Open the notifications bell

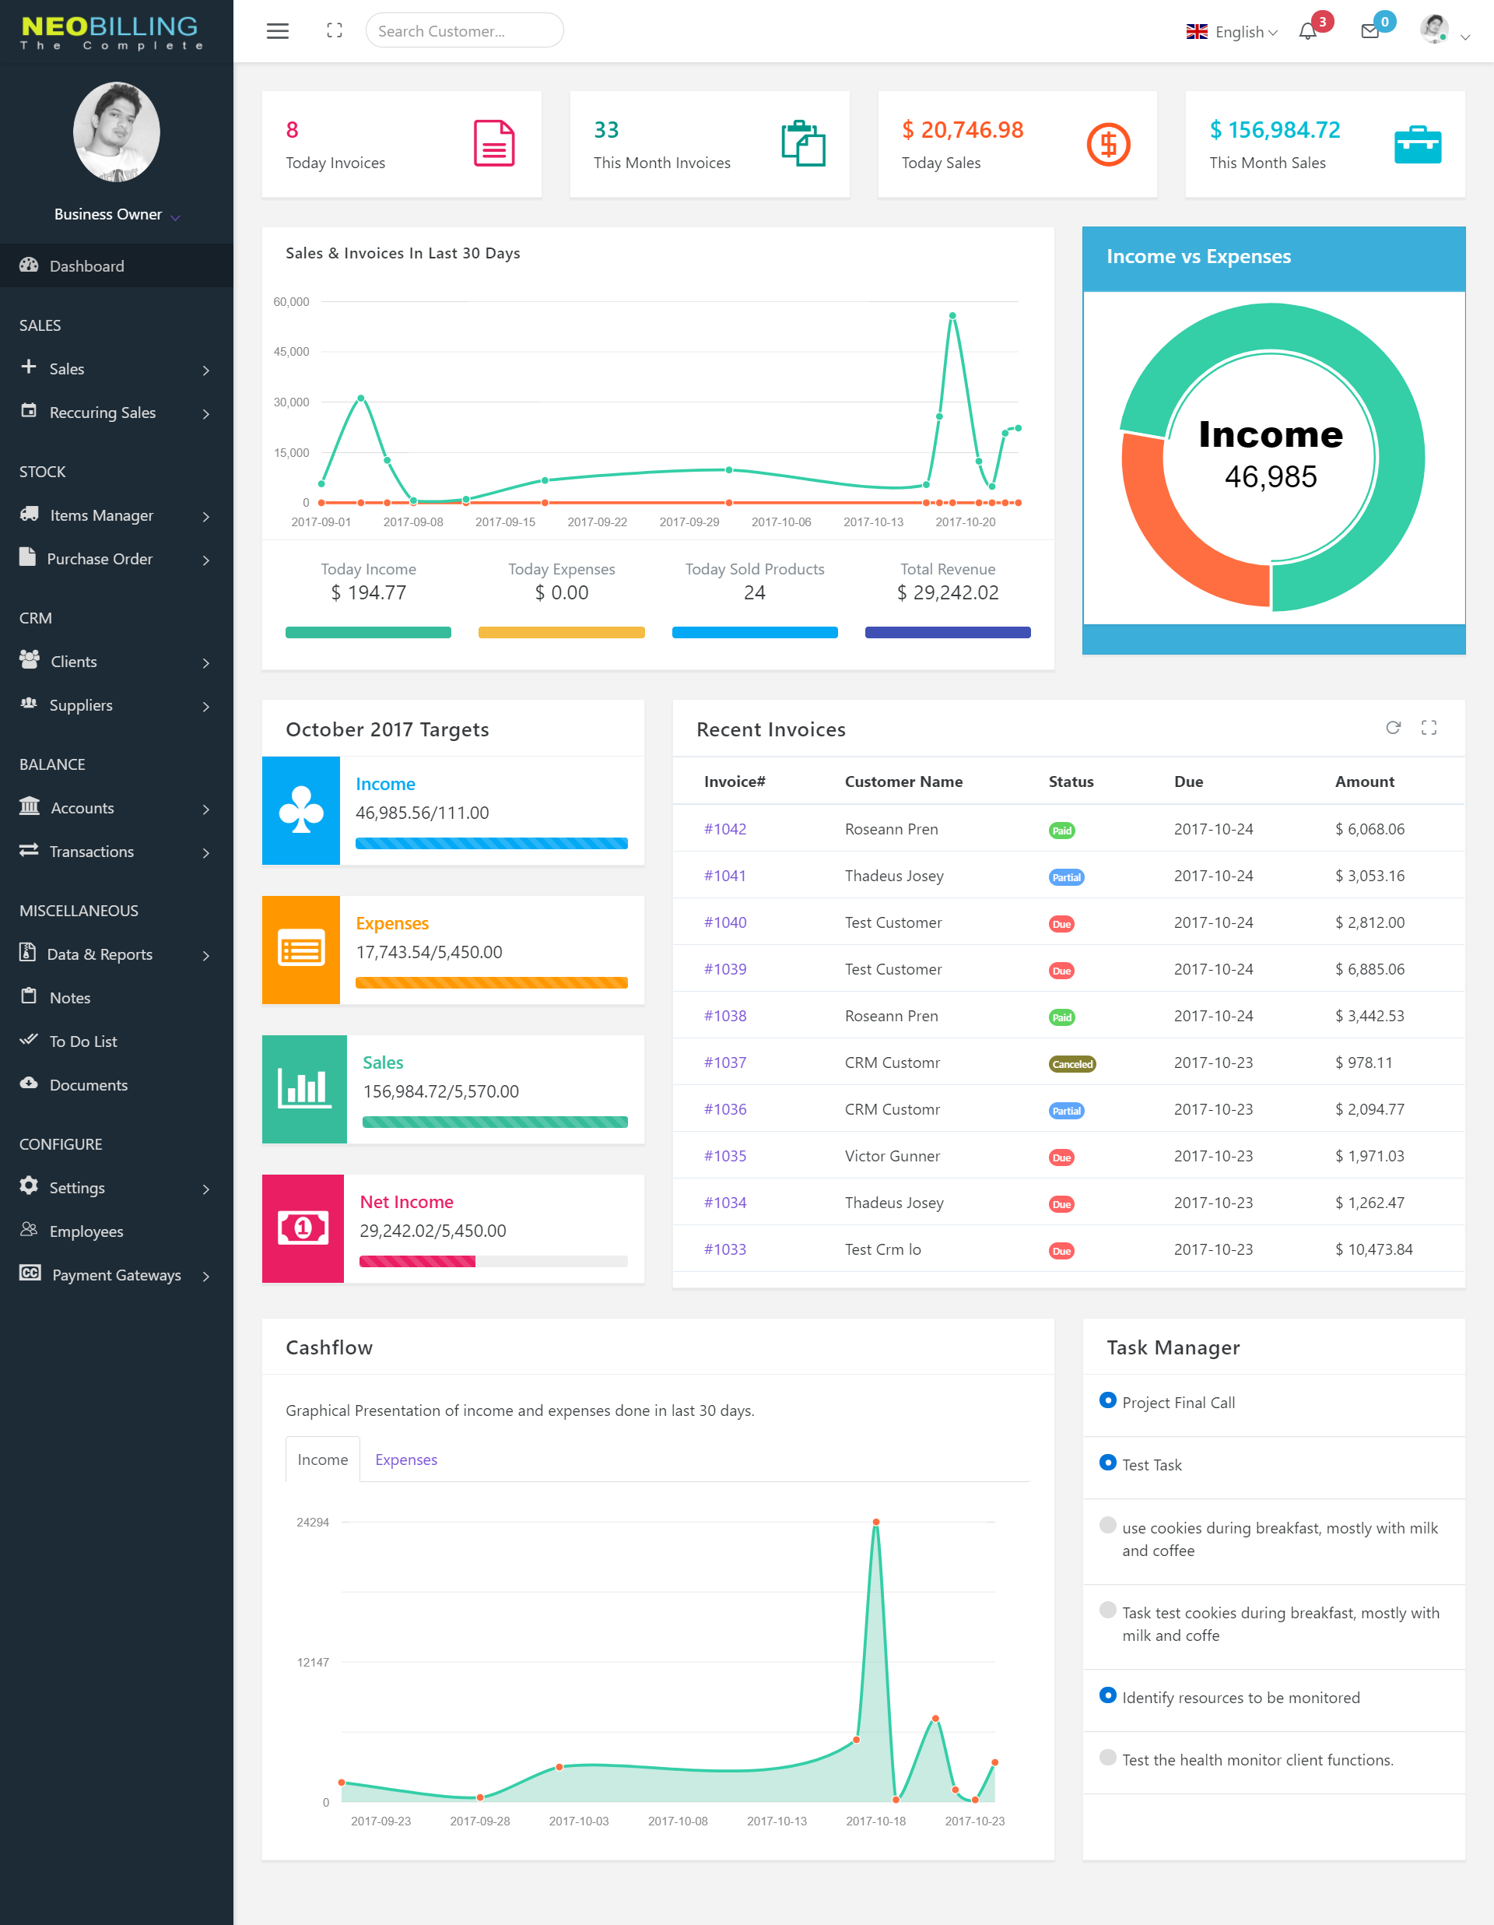[1307, 32]
